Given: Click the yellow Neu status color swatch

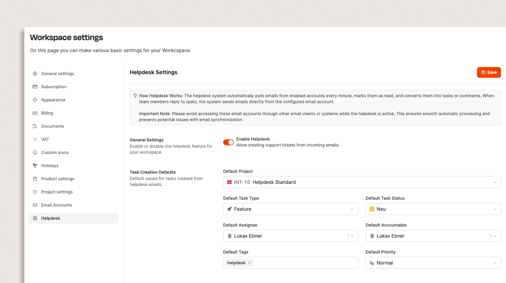Looking at the screenshot, I should tap(372, 209).
